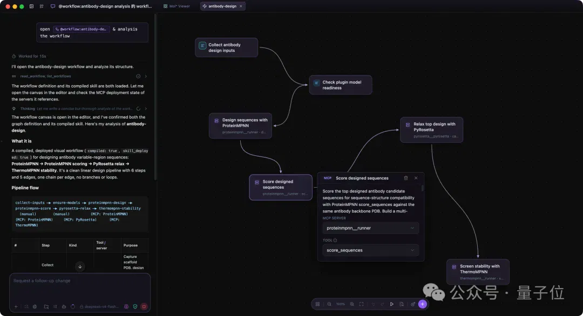Click the 'Purpose' column header in table
Screen dimensions: 583x316
pyautogui.click(x=131, y=245)
